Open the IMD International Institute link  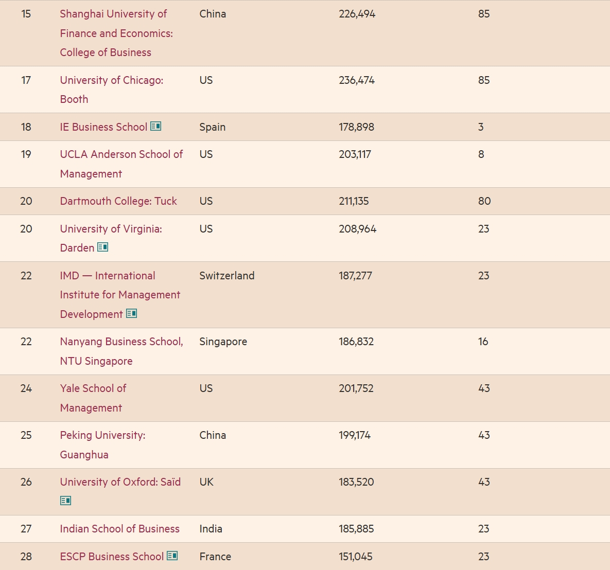tap(120, 295)
